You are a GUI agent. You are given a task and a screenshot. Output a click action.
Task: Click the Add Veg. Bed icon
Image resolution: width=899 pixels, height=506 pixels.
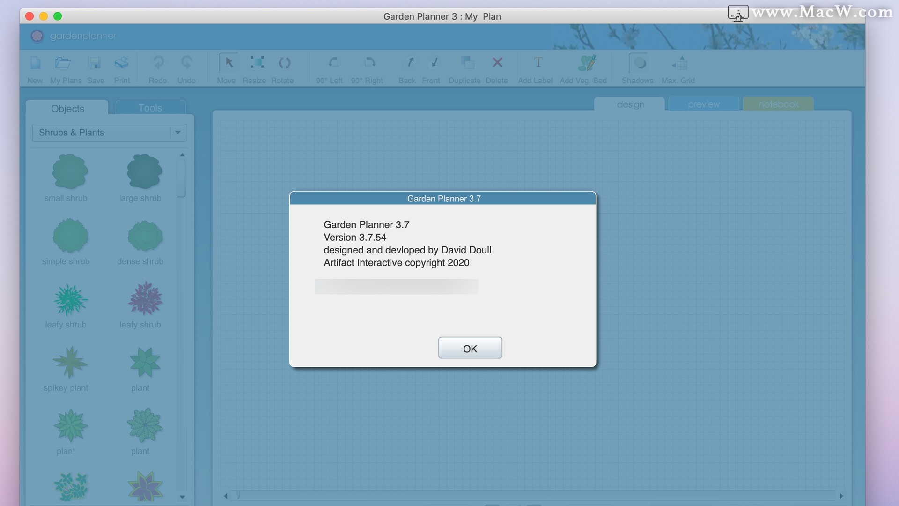pos(586,63)
